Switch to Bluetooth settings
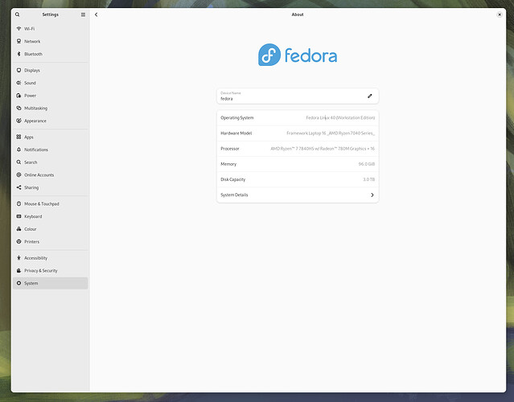 (50, 54)
